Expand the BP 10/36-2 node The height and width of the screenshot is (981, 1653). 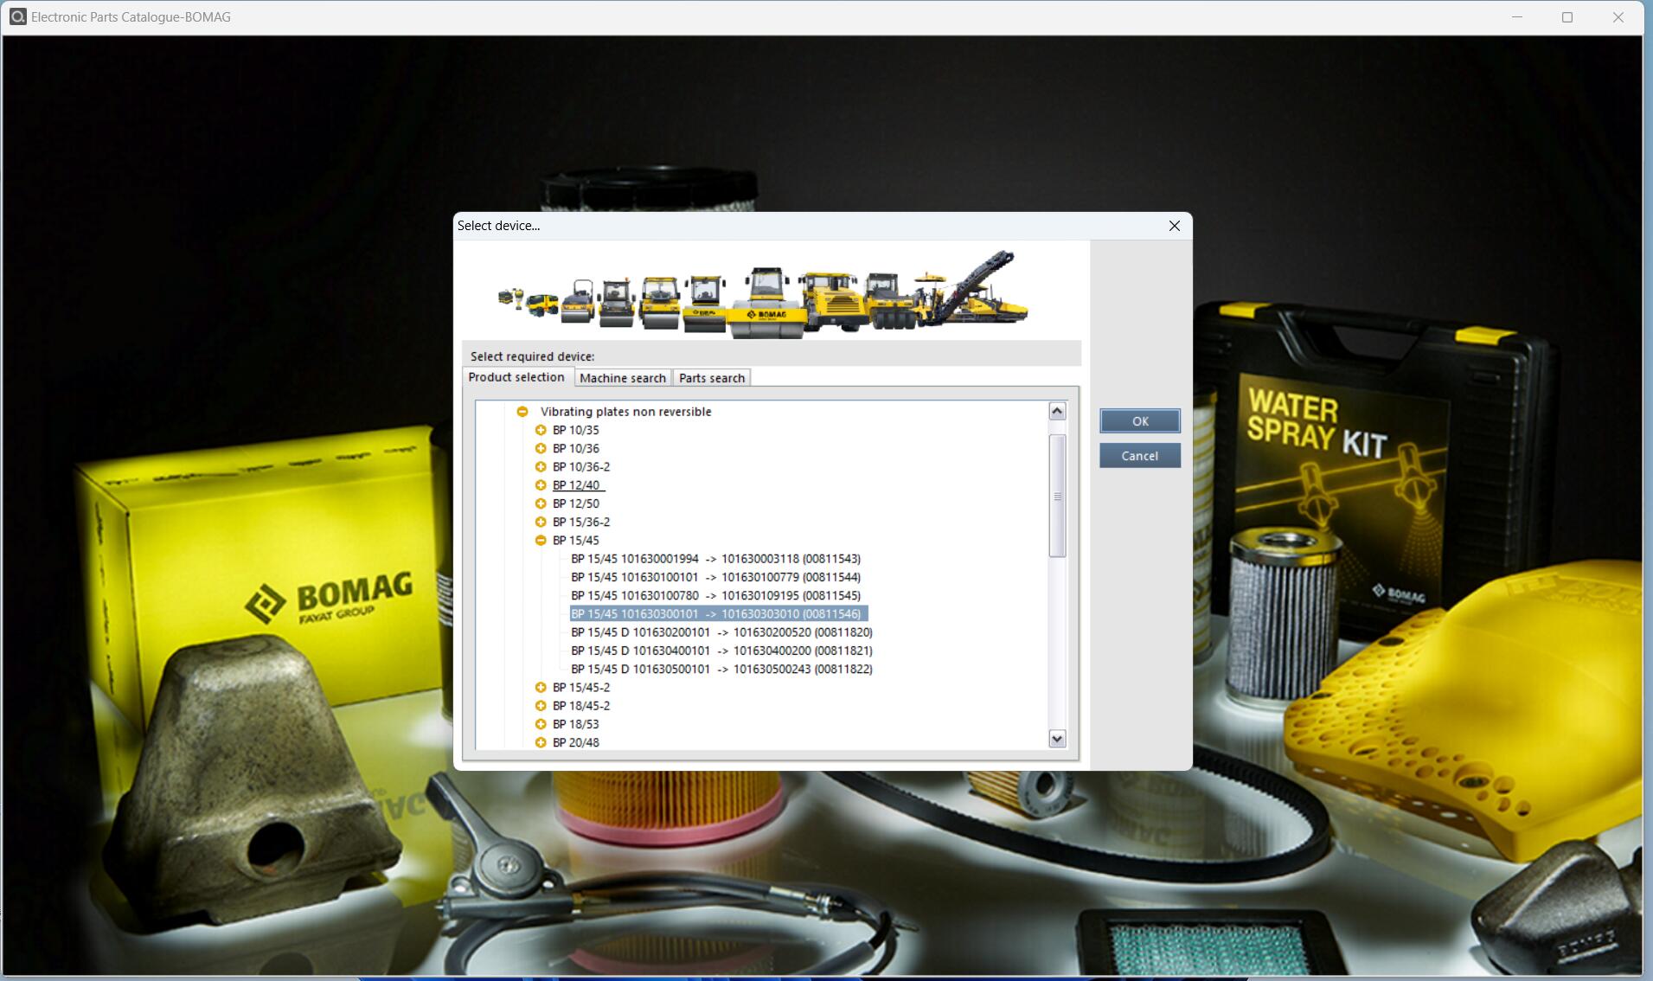pyautogui.click(x=541, y=467)
